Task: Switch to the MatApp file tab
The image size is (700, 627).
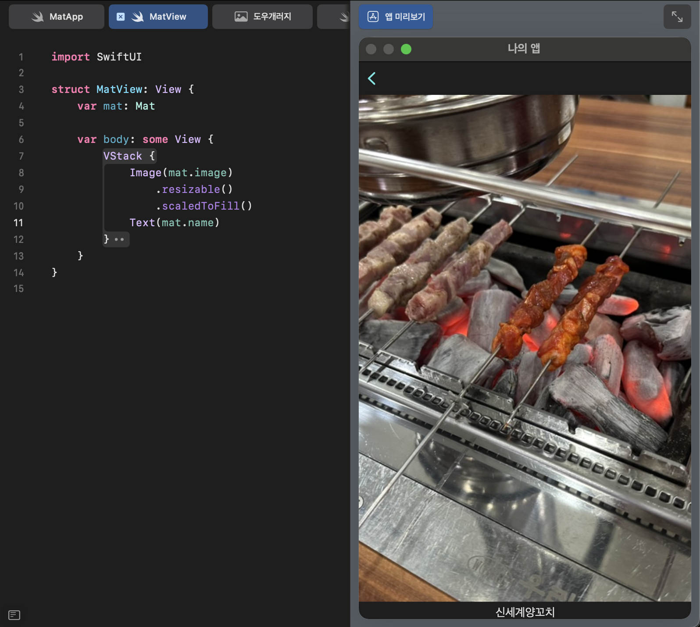Action: pos(57,17)
